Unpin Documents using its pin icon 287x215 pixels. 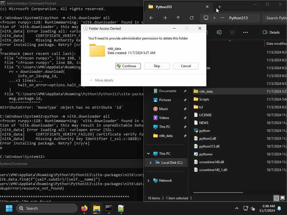tap(185, 91)
